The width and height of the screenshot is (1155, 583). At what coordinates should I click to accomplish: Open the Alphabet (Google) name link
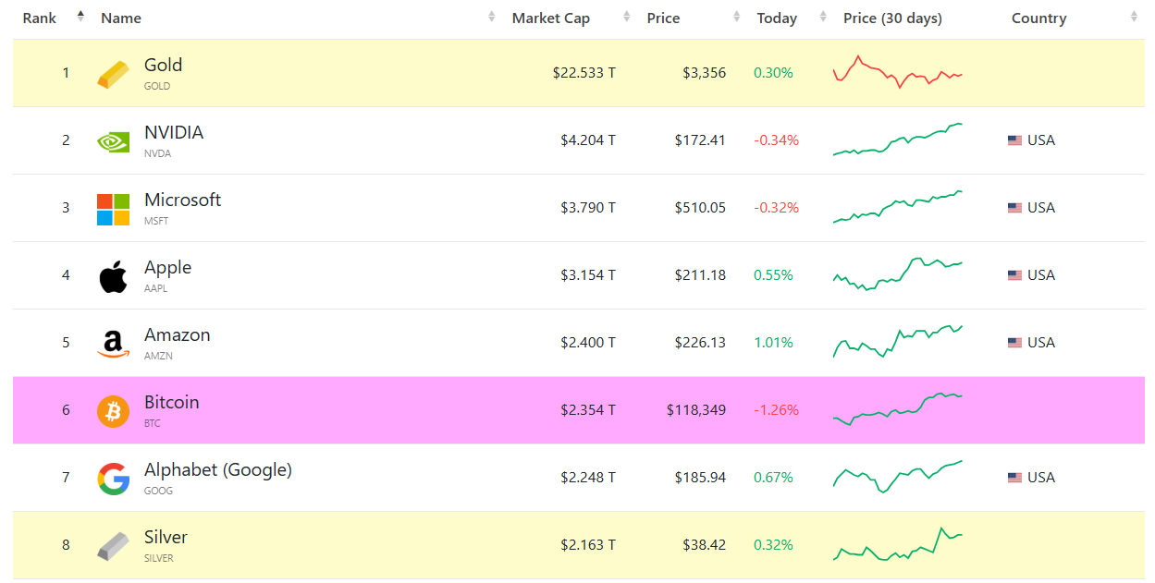(217, 470)
